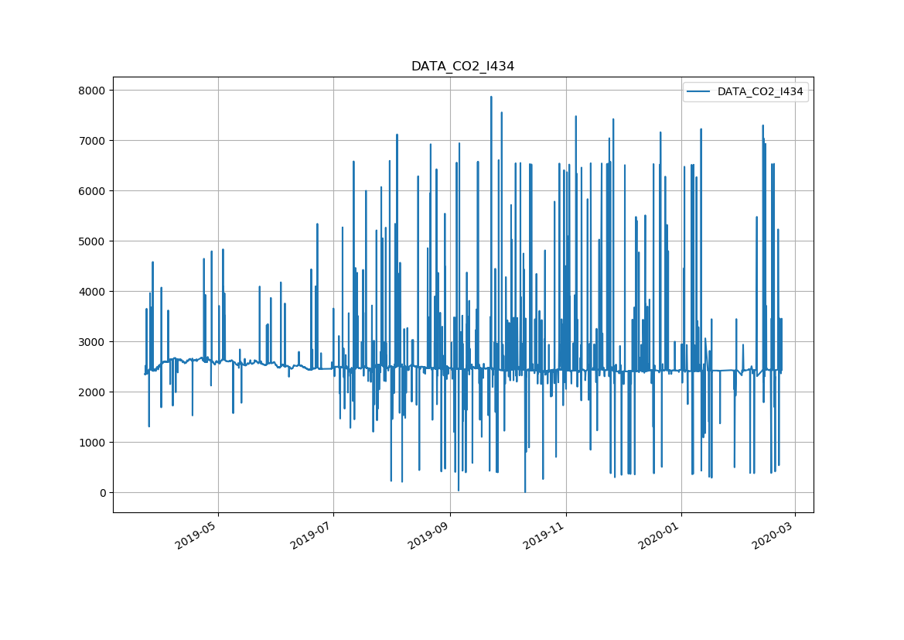Click the lowest data dip touching zero
Image resolution: width=904 pixels, height=640 pixels.
click(525, 491)
